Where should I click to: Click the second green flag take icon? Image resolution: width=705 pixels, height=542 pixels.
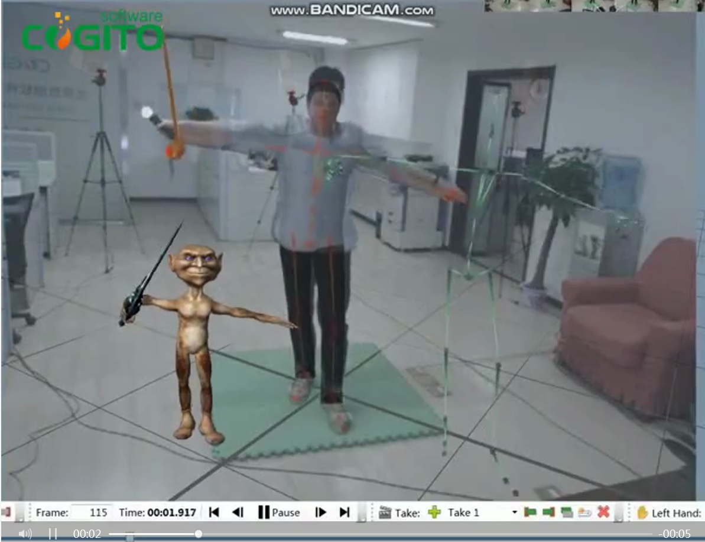tap(548, 512)
